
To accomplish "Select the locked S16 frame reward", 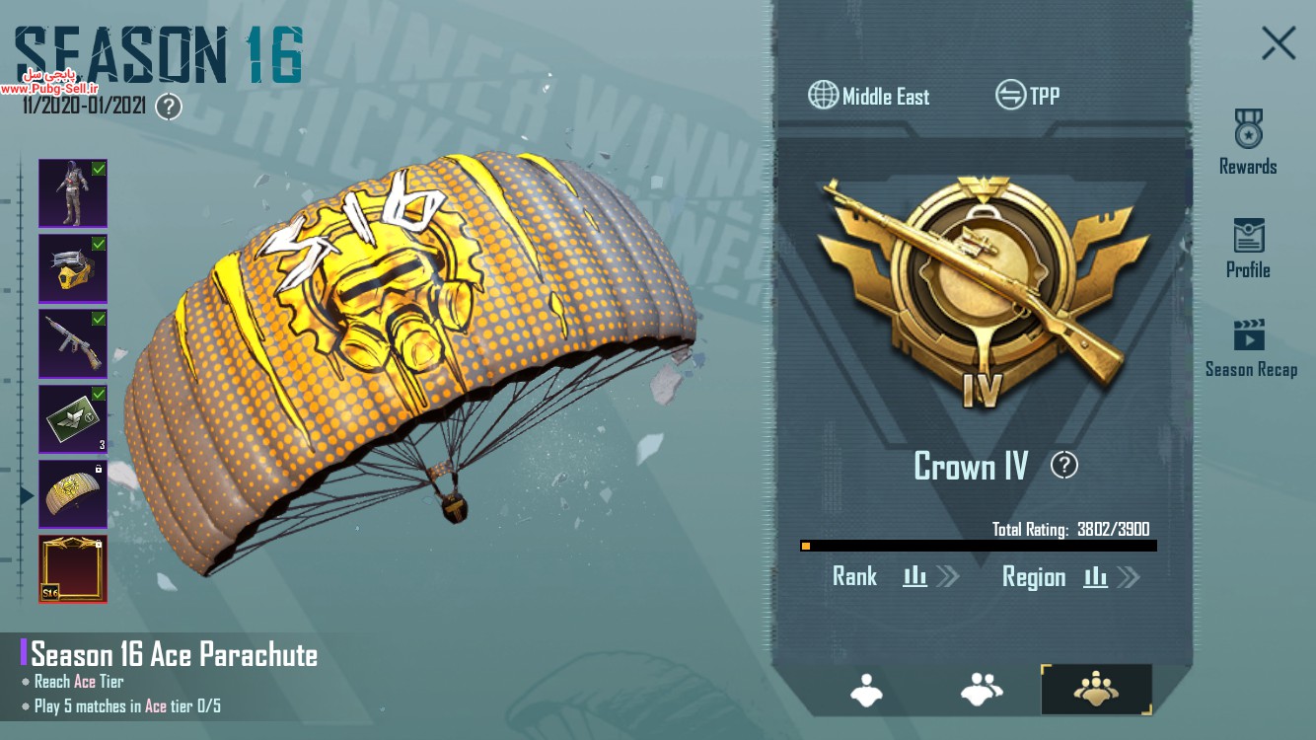I will (73, 568).
